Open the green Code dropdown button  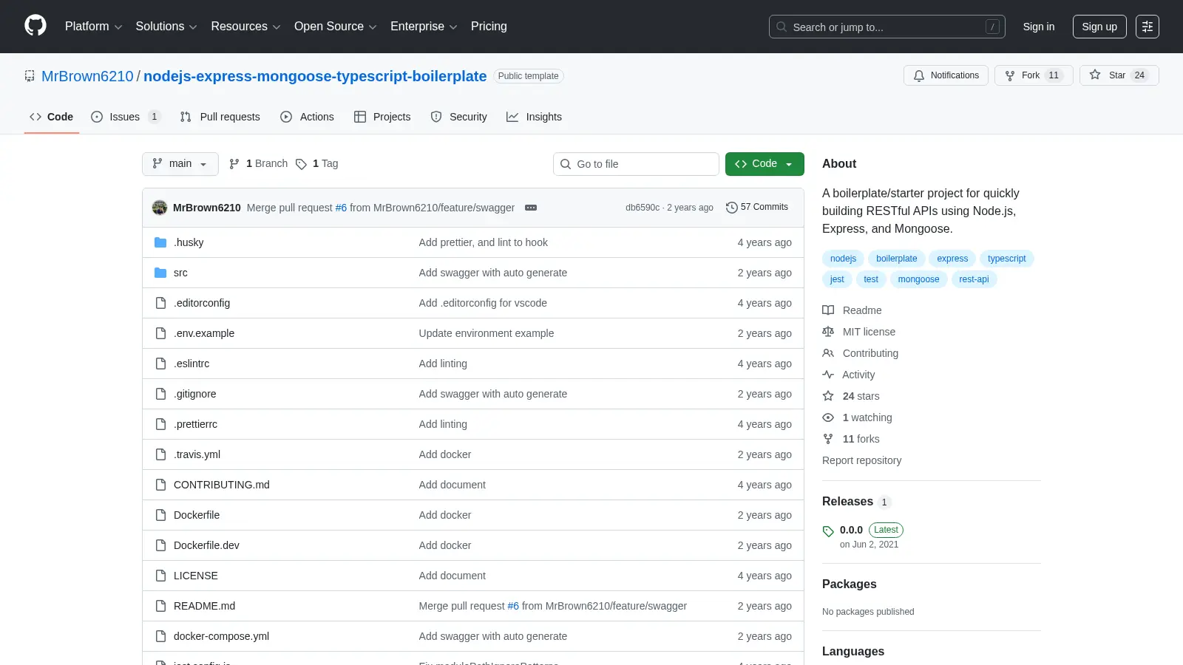765,164
